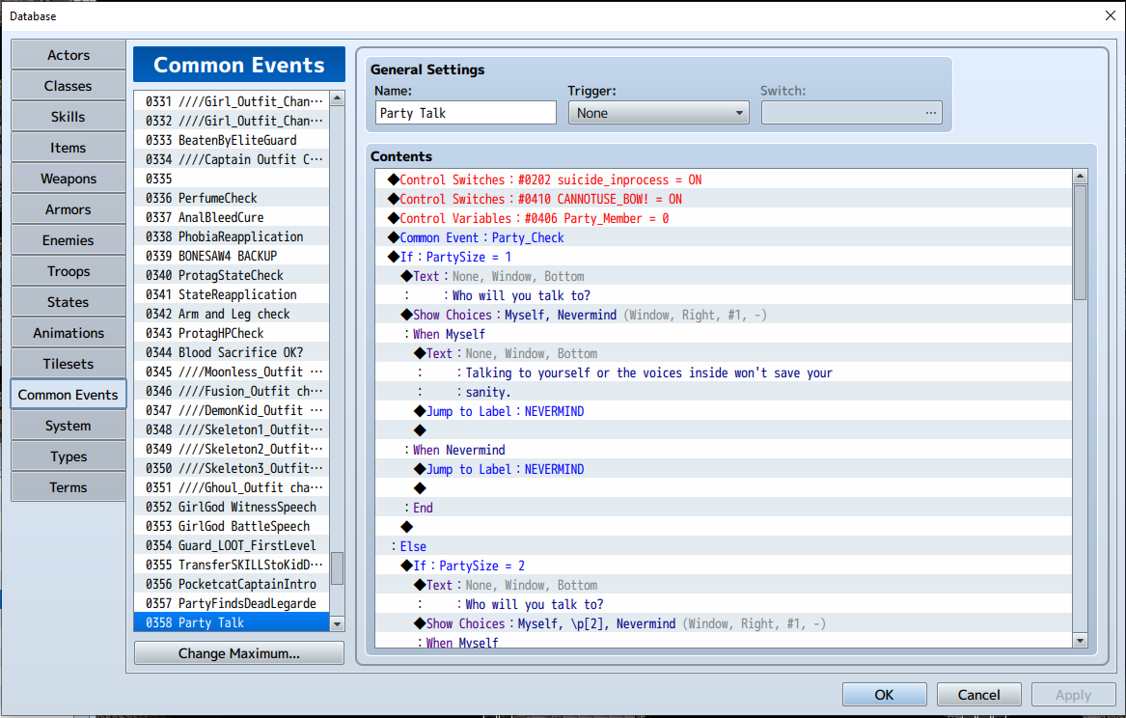
Task: Click the Contents scroll-up arrow
Action: [x=1080, y=177]
